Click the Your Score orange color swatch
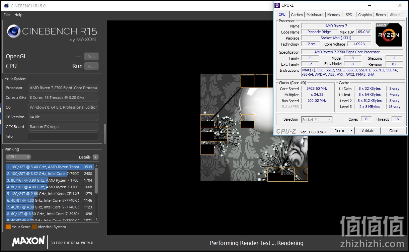 pos(8,227)
